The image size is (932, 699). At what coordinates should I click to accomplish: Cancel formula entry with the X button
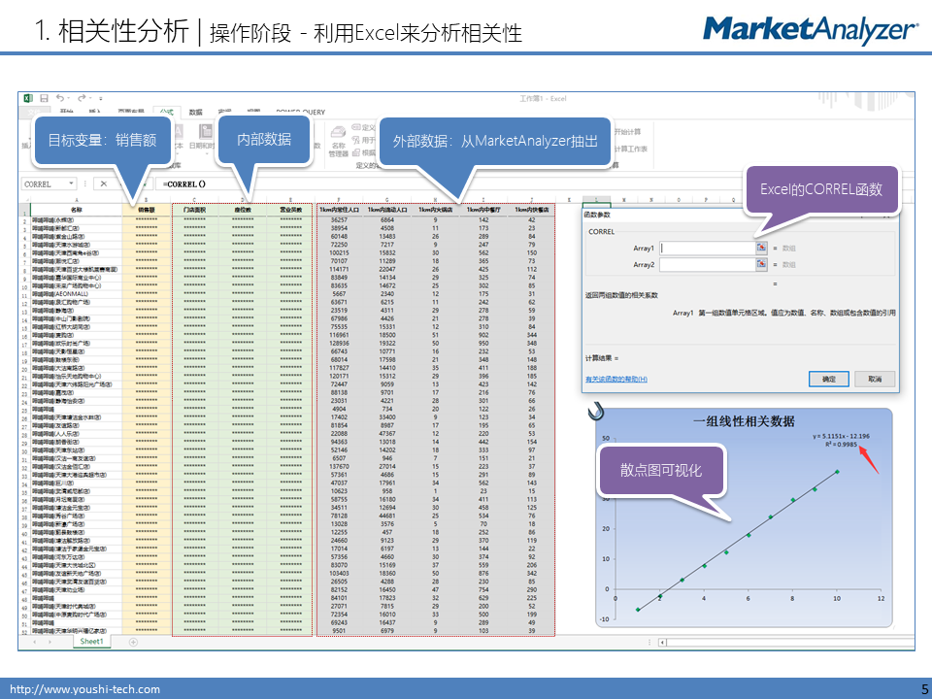pyautogui.click(x=104, y=184)
